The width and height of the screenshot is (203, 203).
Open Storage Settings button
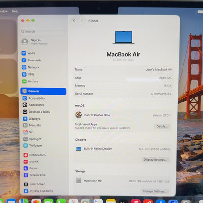(x=155, y=191)
